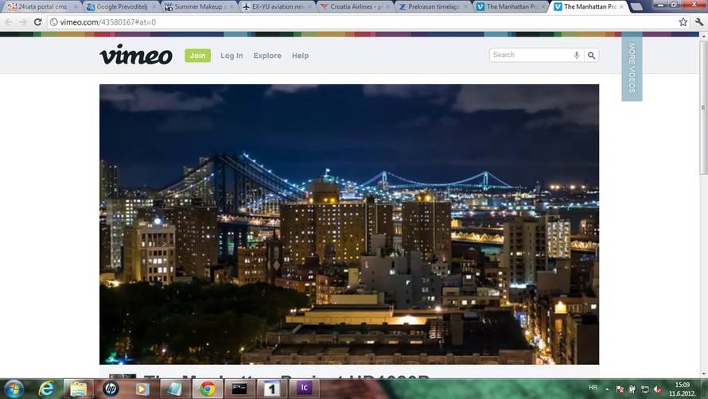Reload the page with browser refresh icon
This screenshot has height=399, width=708.
[x=38, y=21]
